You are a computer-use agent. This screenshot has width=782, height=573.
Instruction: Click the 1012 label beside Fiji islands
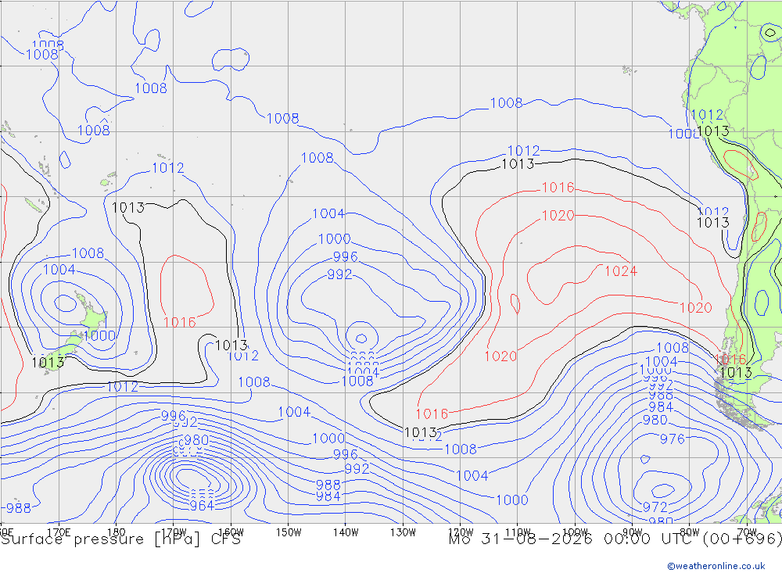(168, 168)
